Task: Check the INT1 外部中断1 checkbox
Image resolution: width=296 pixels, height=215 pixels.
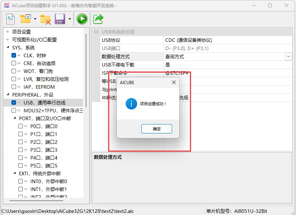Action: [21, 189]
